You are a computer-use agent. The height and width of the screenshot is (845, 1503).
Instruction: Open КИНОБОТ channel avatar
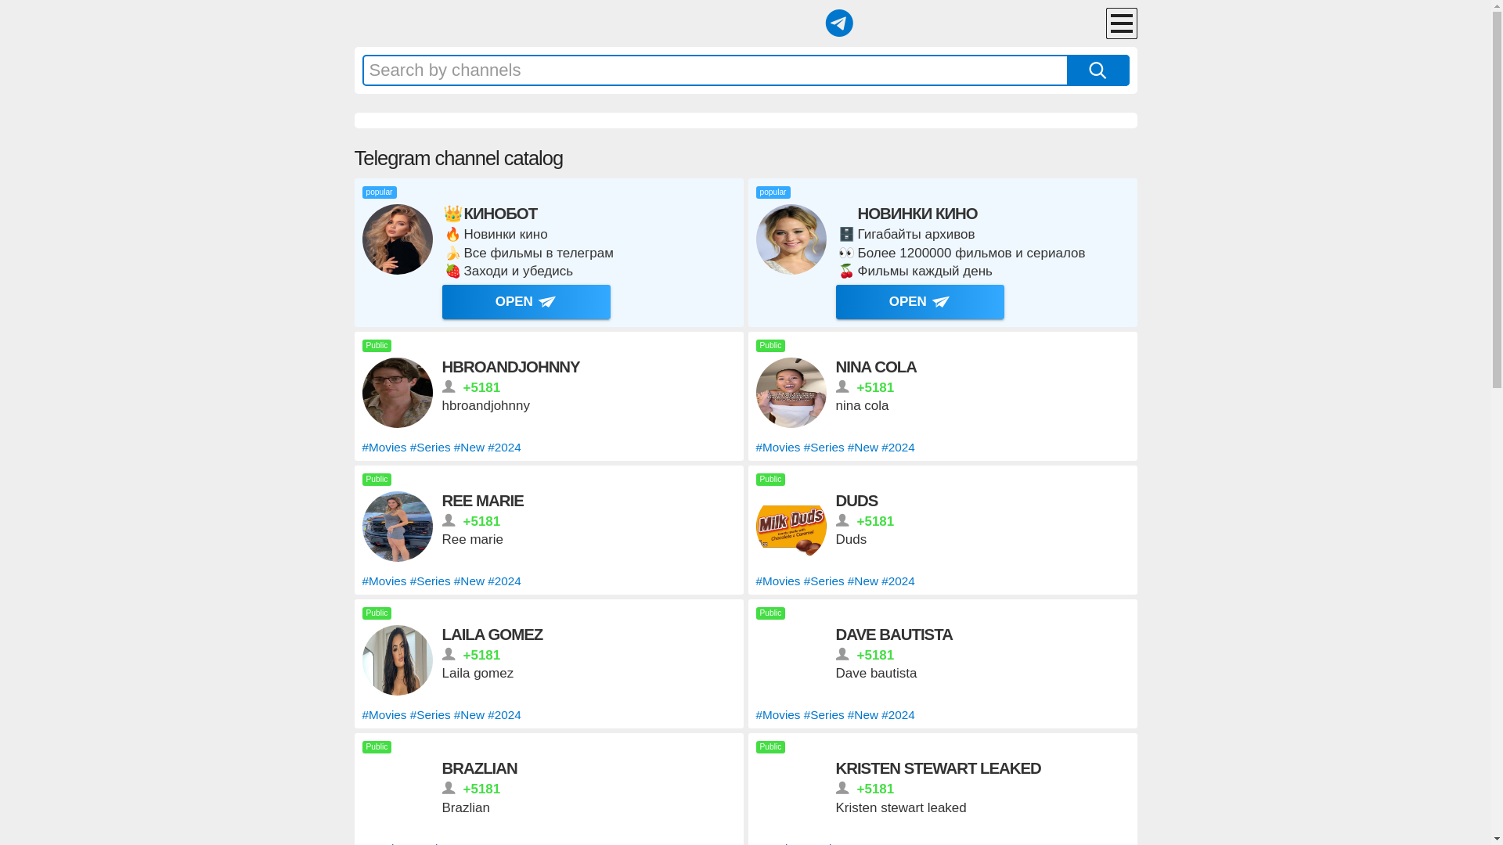coord(398,239)
